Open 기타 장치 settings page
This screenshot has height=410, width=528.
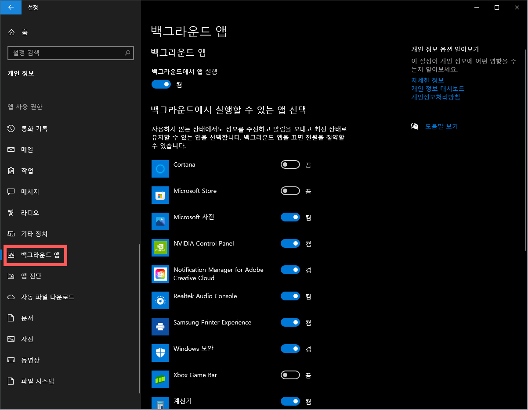click(70, 234)
